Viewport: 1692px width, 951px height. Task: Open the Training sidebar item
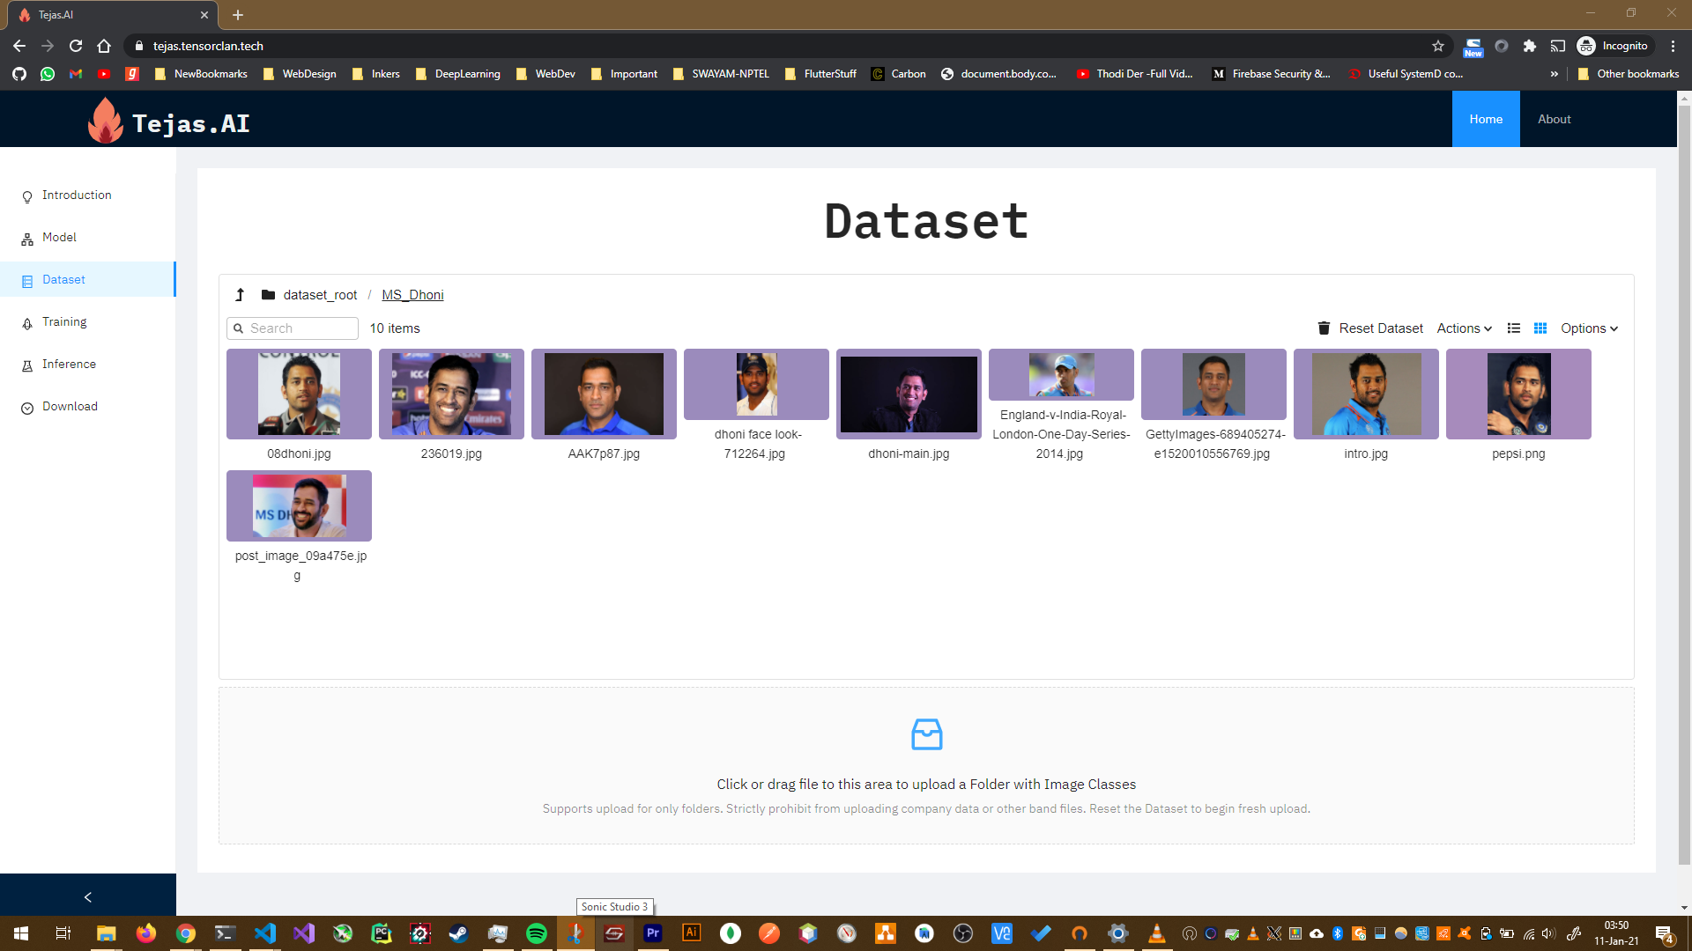[x=64, y=322]
